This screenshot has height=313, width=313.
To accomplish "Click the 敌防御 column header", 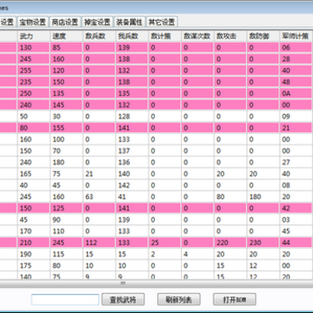I will [263, 37].
